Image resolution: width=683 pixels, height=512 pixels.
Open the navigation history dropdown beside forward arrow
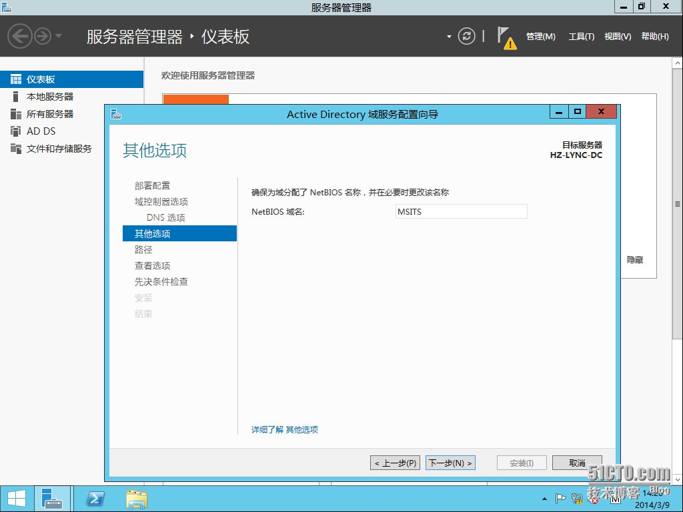coord(59,36)
